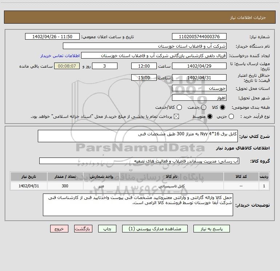
Task: Click the متر unit cell
Action: click(101, 186)
